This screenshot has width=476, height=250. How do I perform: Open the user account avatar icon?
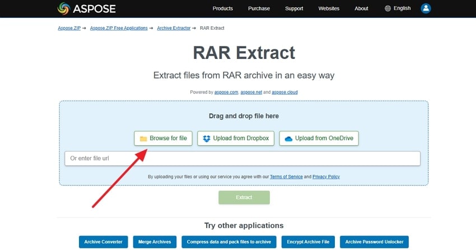tap(426, 8)
